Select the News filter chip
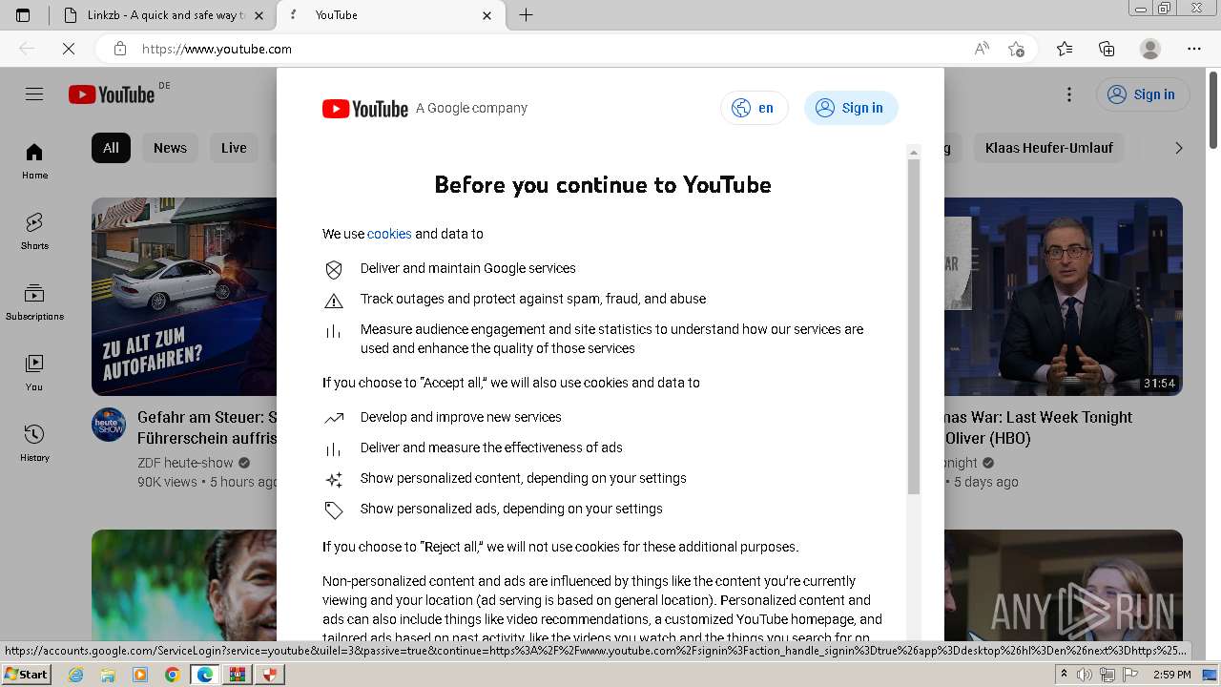Screen dimensions: 1221x687 pos(170,148)
